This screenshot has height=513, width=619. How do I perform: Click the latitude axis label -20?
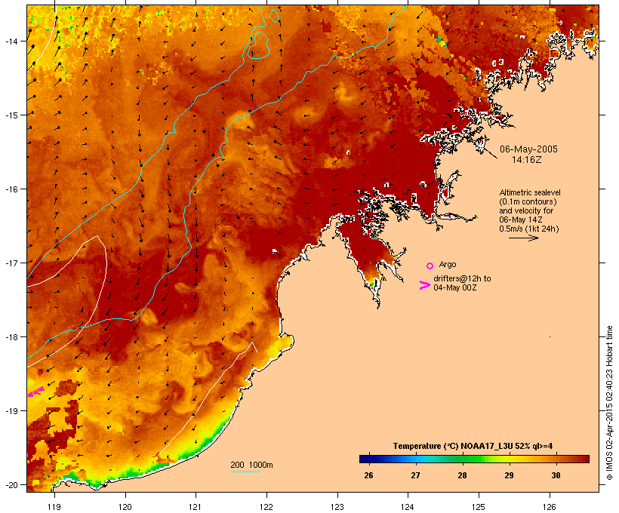pos(11,484)
